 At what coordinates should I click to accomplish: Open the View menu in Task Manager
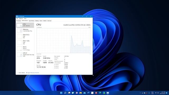pos(25,18)
